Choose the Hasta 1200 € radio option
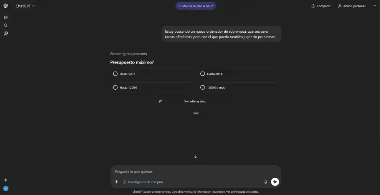 152,87
